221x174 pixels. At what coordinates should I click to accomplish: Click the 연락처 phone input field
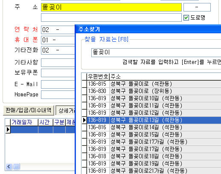58,30
